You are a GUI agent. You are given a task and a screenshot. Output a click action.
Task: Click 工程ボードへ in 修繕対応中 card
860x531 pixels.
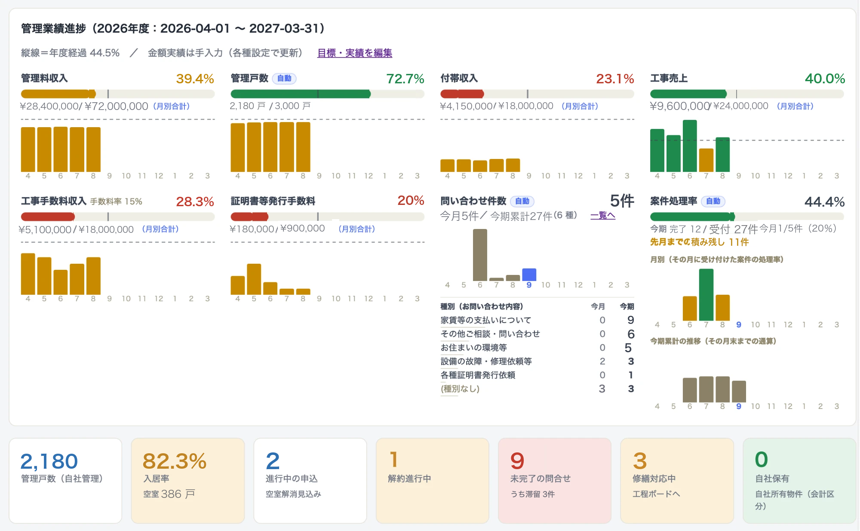(656, 494)
